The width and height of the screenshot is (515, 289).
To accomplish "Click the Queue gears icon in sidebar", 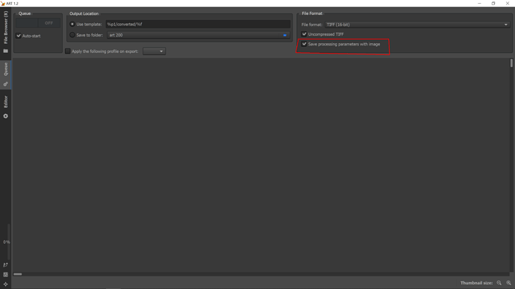I will pos(5,84).
